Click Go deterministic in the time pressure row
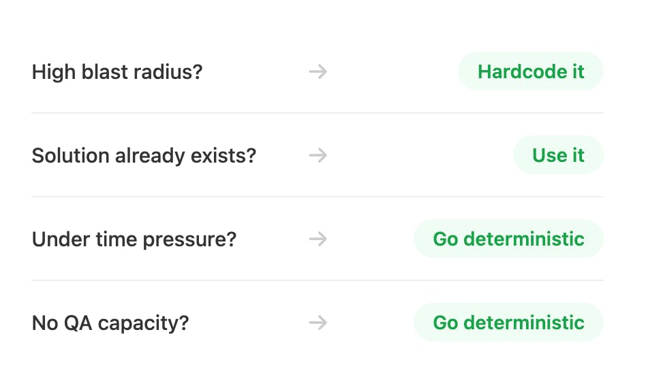This screenshot has height=381, width=646. (x=508, y=239)
